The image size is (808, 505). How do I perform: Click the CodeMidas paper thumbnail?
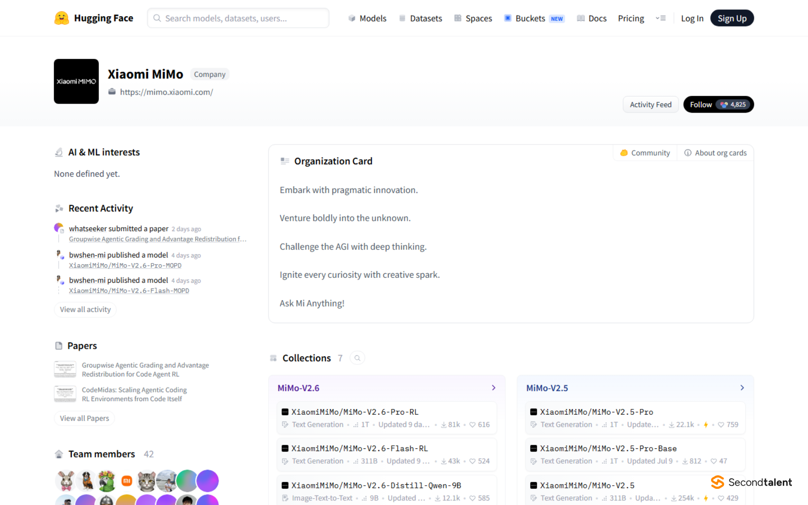(x=65, y=394)
